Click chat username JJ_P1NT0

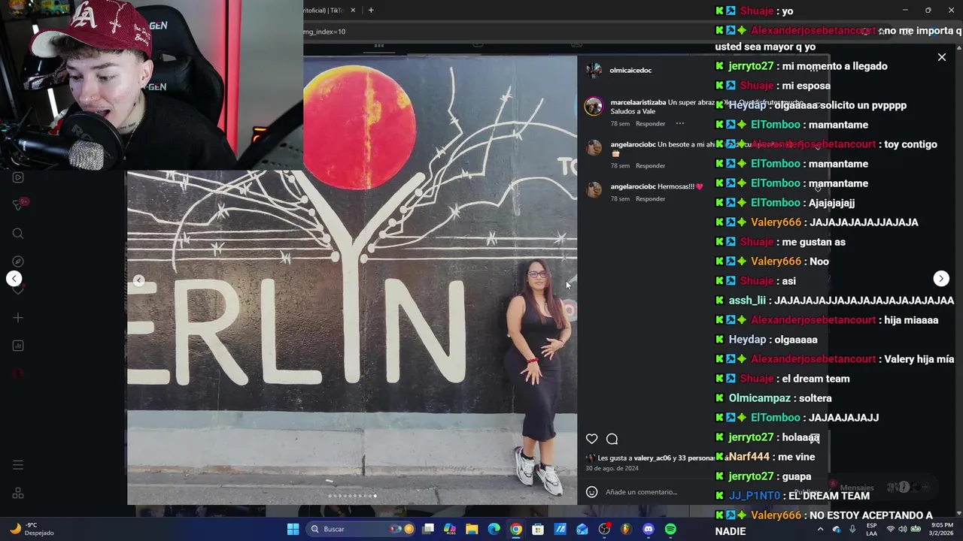[x=755, y=496]
